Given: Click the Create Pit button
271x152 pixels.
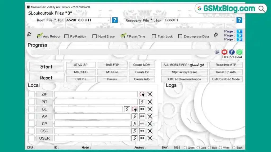Looking at the screenshot, I should pos(142,72).
